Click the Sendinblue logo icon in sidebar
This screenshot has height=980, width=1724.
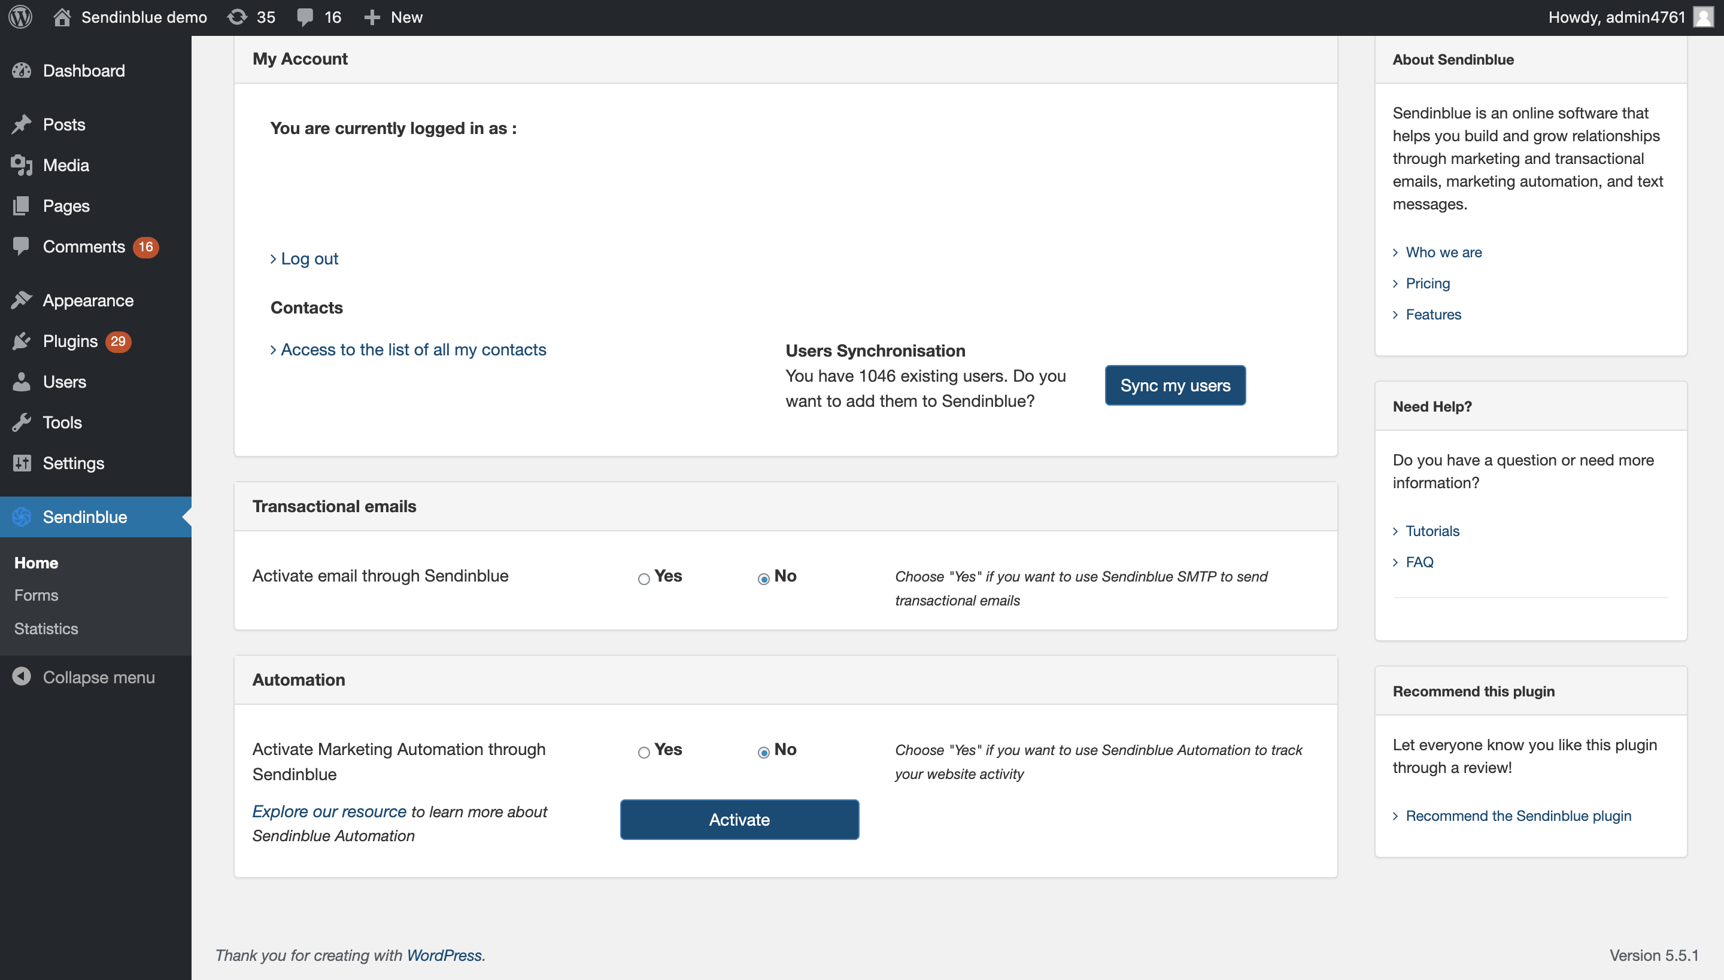pyautogui.click(x=22, y=517)
